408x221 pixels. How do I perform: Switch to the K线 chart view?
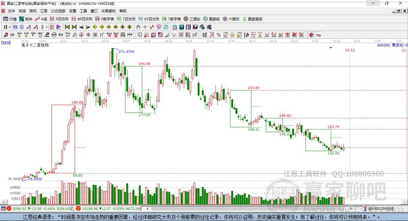pyautogui.click(x=41, y=19)
